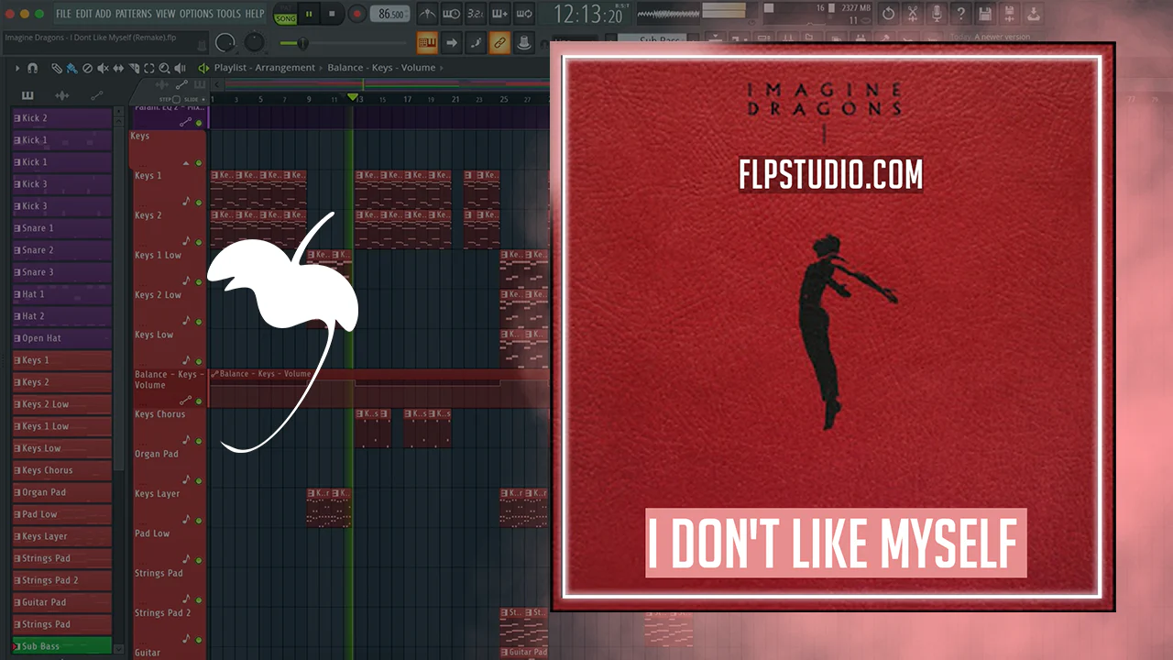
Task: Open the render-as-audio icon
Action: [1034, 14]
